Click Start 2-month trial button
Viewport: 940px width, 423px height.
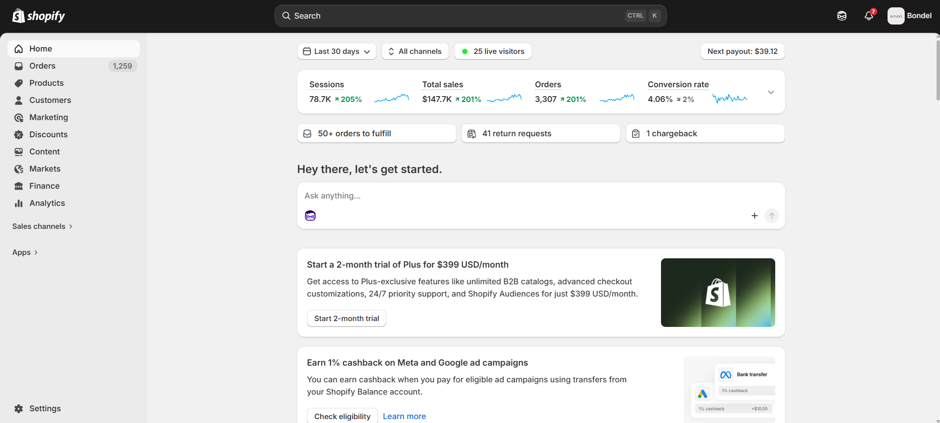coord(347,319)
